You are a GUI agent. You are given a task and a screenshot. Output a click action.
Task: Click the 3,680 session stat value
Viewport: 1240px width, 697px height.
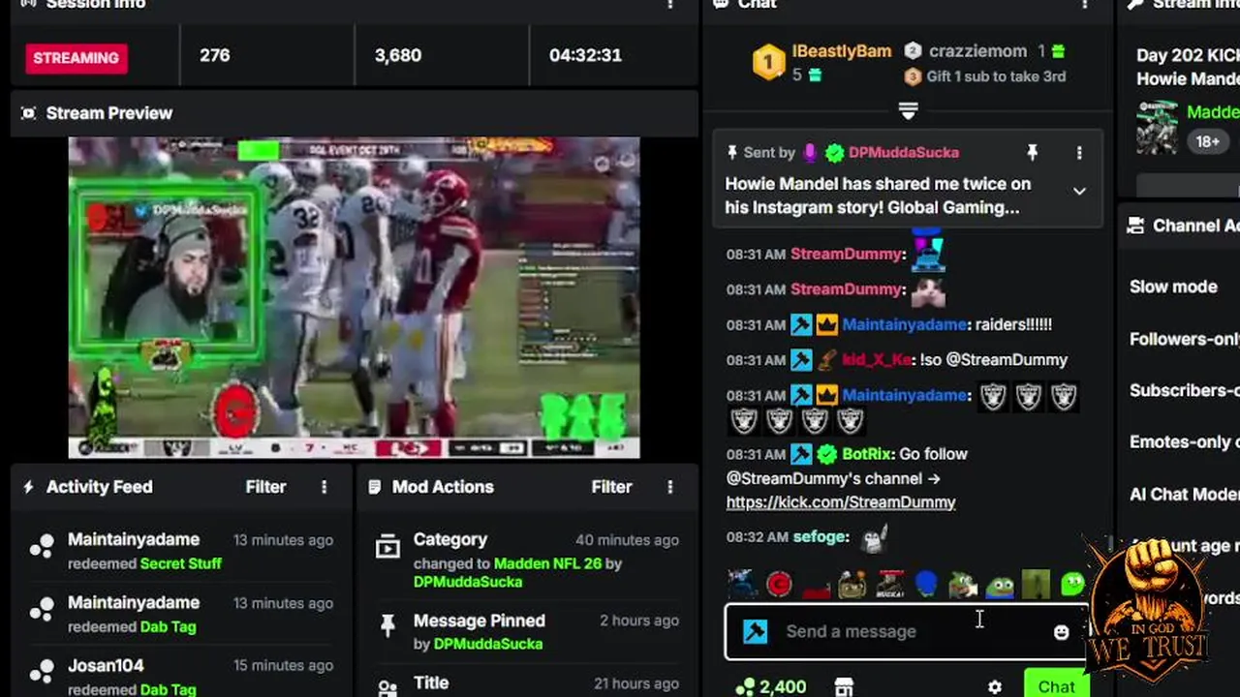click(398, 55)
